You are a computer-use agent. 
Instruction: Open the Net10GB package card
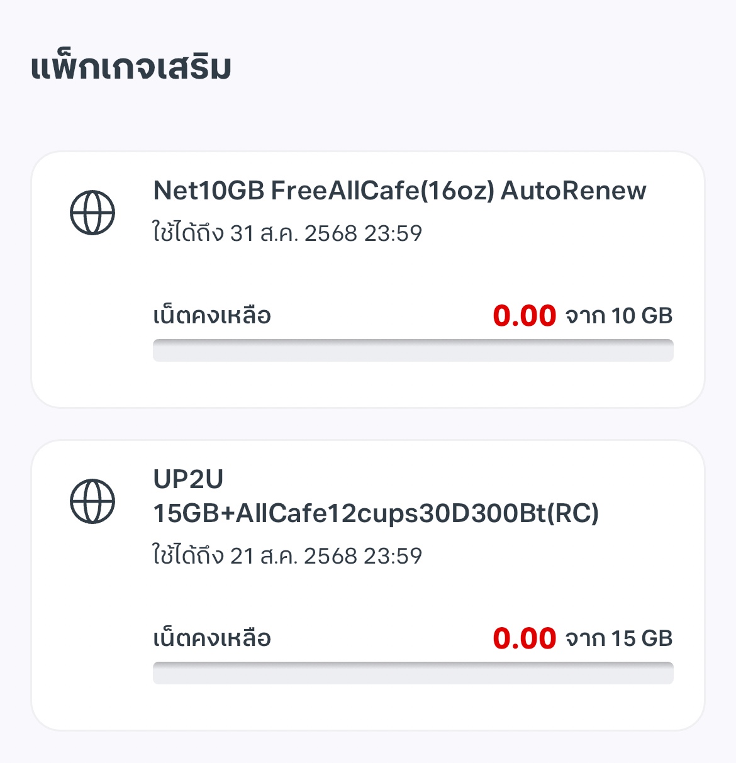pos(368,279)
